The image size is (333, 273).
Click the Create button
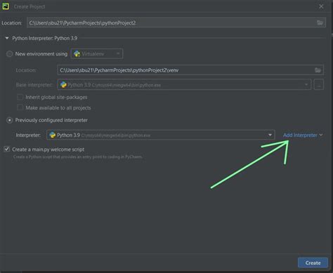pos(313,262)
